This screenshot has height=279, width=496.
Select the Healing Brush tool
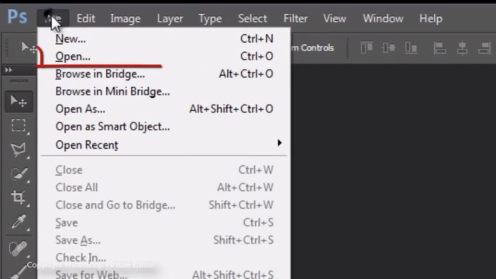(x=18, y=248)
